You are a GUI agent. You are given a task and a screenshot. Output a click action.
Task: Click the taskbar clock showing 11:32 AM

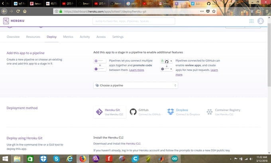pyautogui.click(x=261, y=159)
